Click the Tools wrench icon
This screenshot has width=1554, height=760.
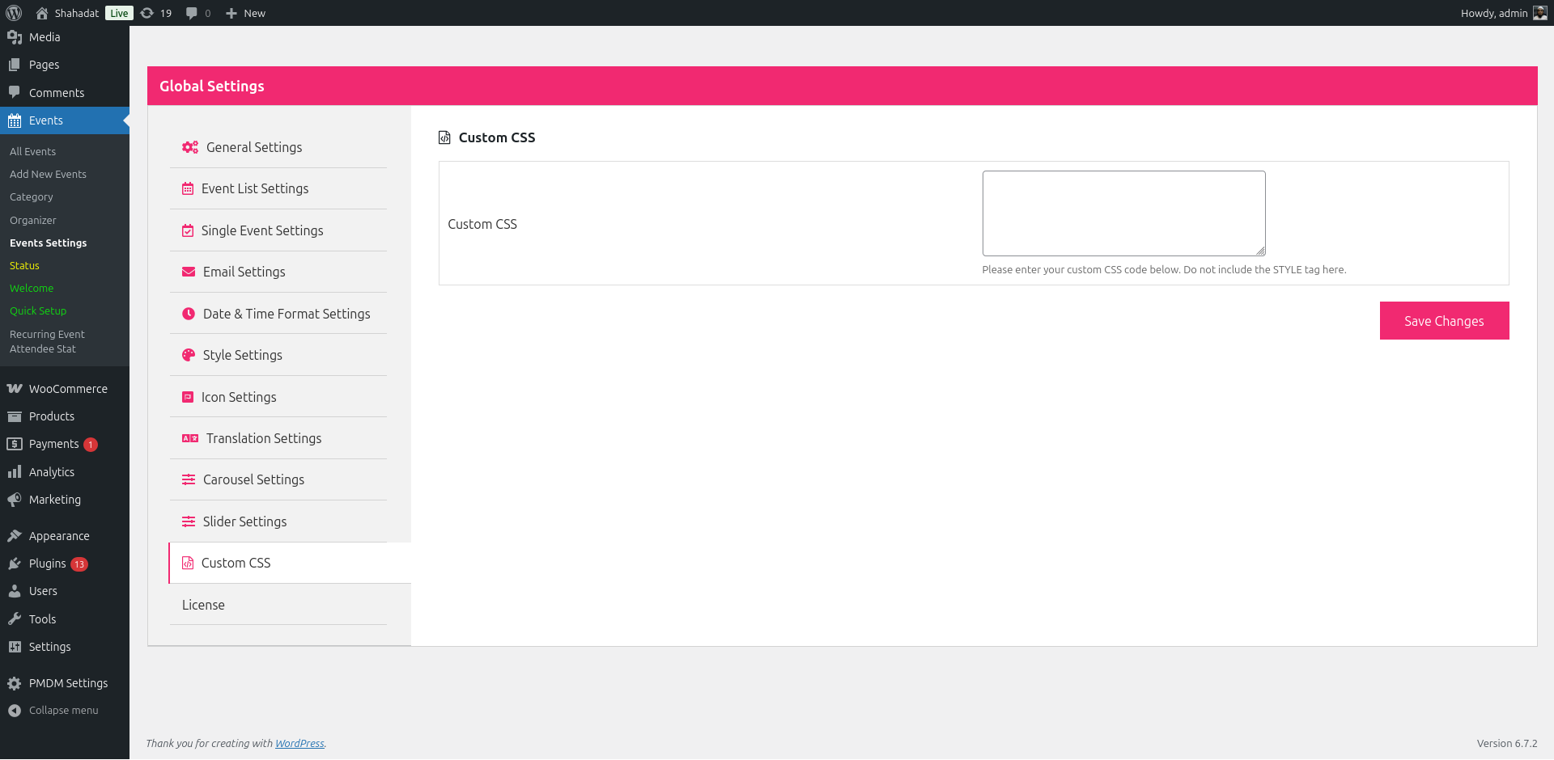(15, 619)
